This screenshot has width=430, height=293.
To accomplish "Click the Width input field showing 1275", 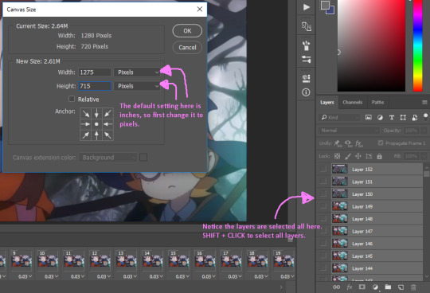I will coord(95,72).
